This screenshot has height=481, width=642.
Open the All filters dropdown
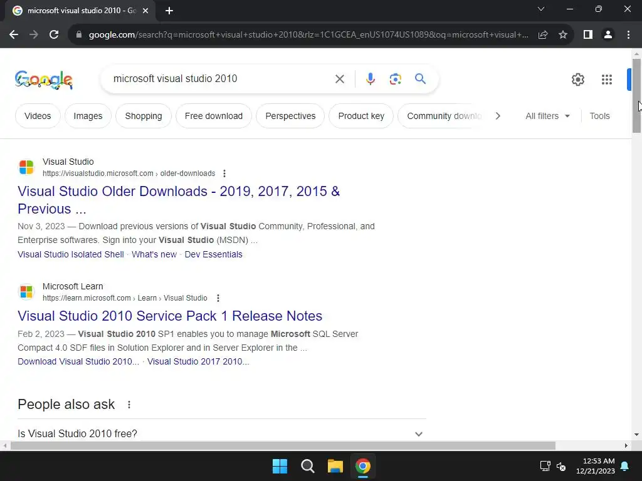click(547, 116)
